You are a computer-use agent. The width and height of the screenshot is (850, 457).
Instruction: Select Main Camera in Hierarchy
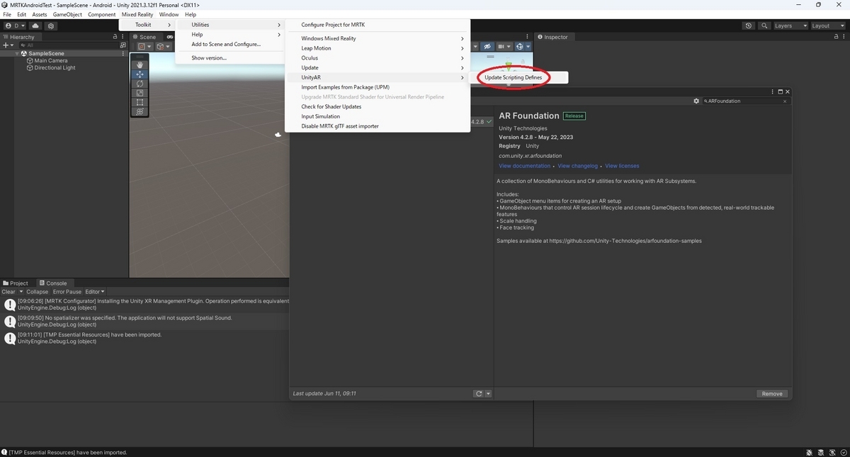tap(51, 61)
